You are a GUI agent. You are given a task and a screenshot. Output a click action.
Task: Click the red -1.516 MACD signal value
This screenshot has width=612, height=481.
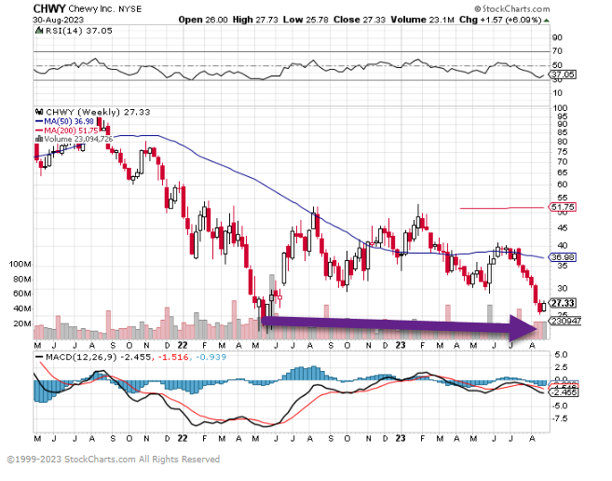click(173, 357)
